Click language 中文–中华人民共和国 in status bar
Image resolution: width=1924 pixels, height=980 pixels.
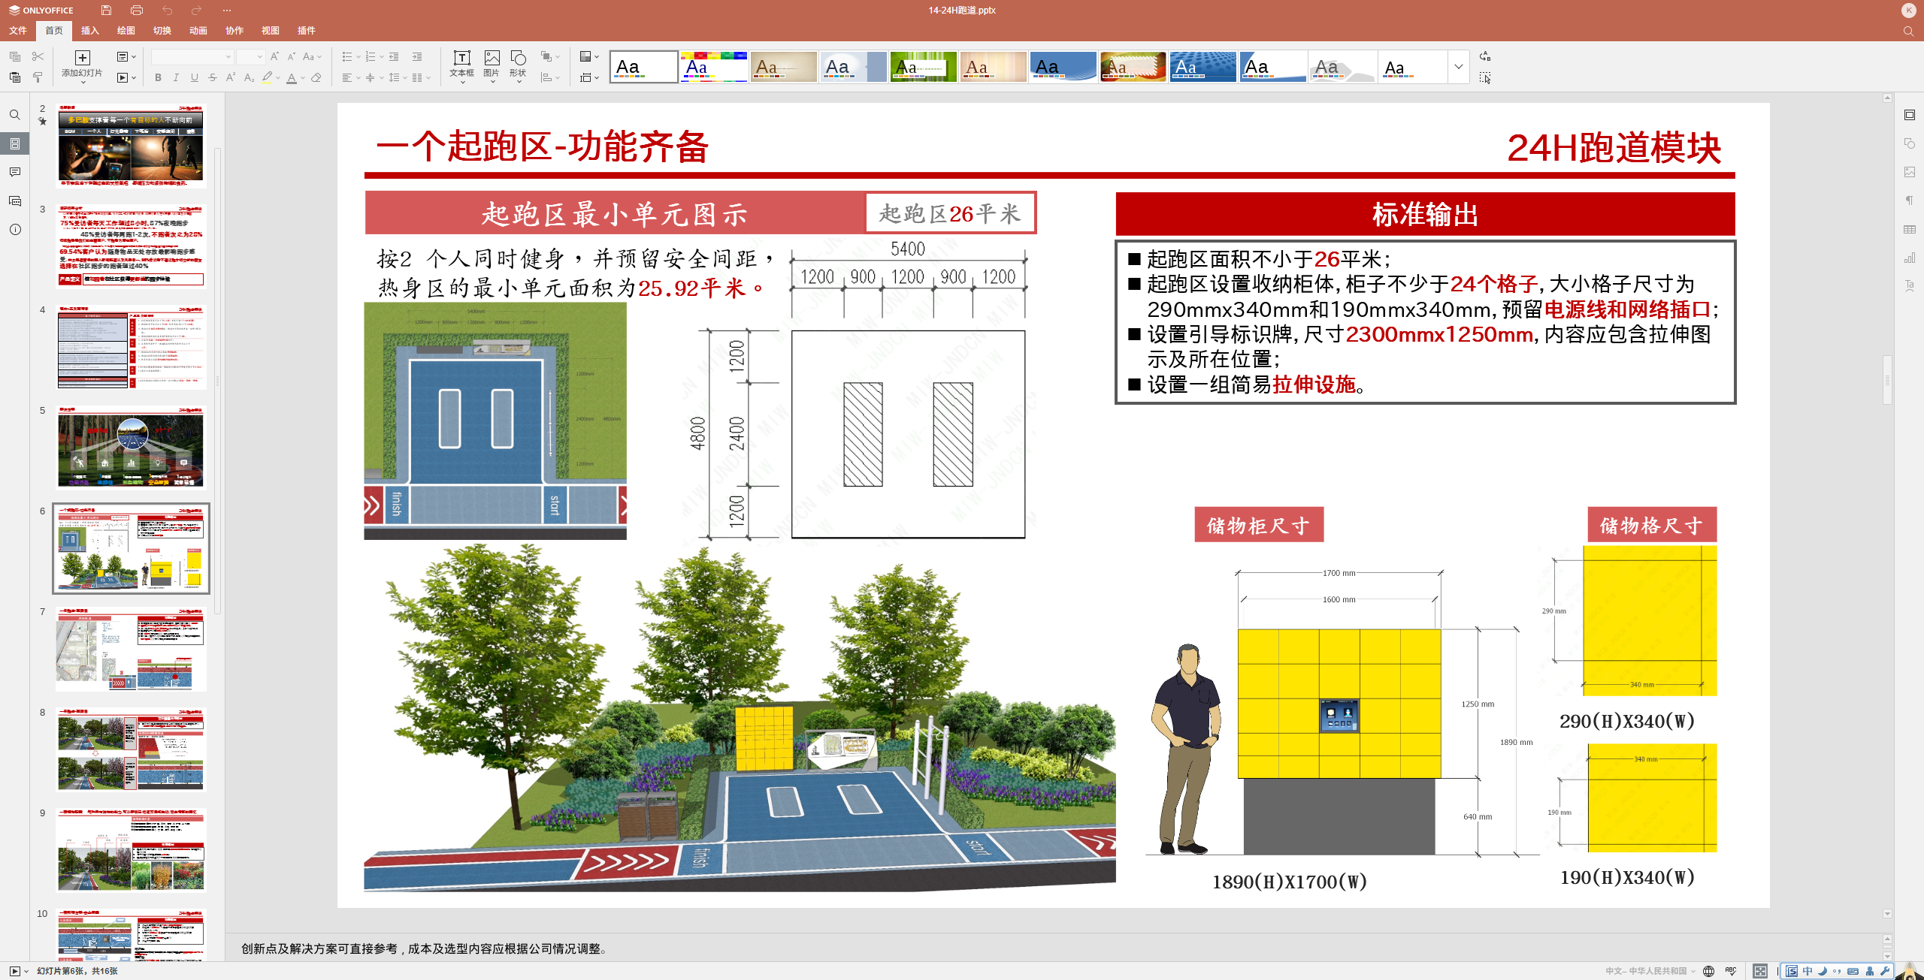[x=1646, y=971]
